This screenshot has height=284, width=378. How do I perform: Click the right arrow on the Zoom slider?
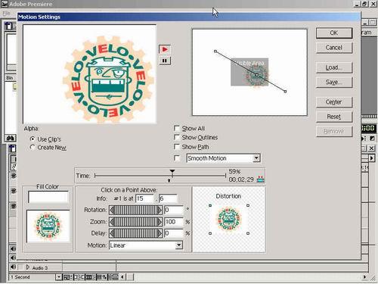(160, 222)
